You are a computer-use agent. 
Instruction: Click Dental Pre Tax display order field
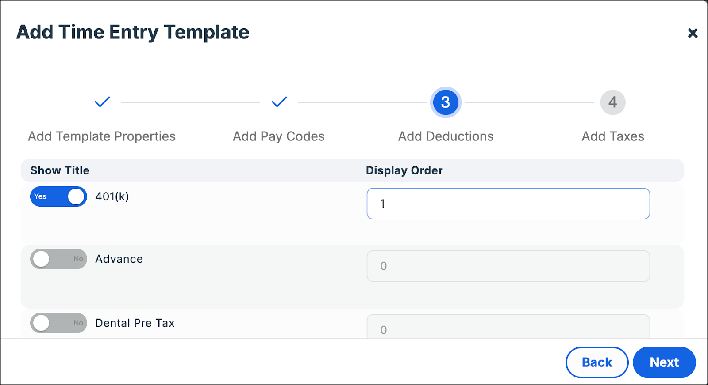click(x=508, y=327)
